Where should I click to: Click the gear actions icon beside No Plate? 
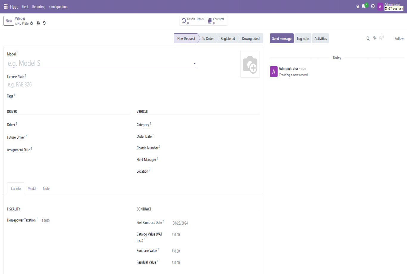click(32, 23)
